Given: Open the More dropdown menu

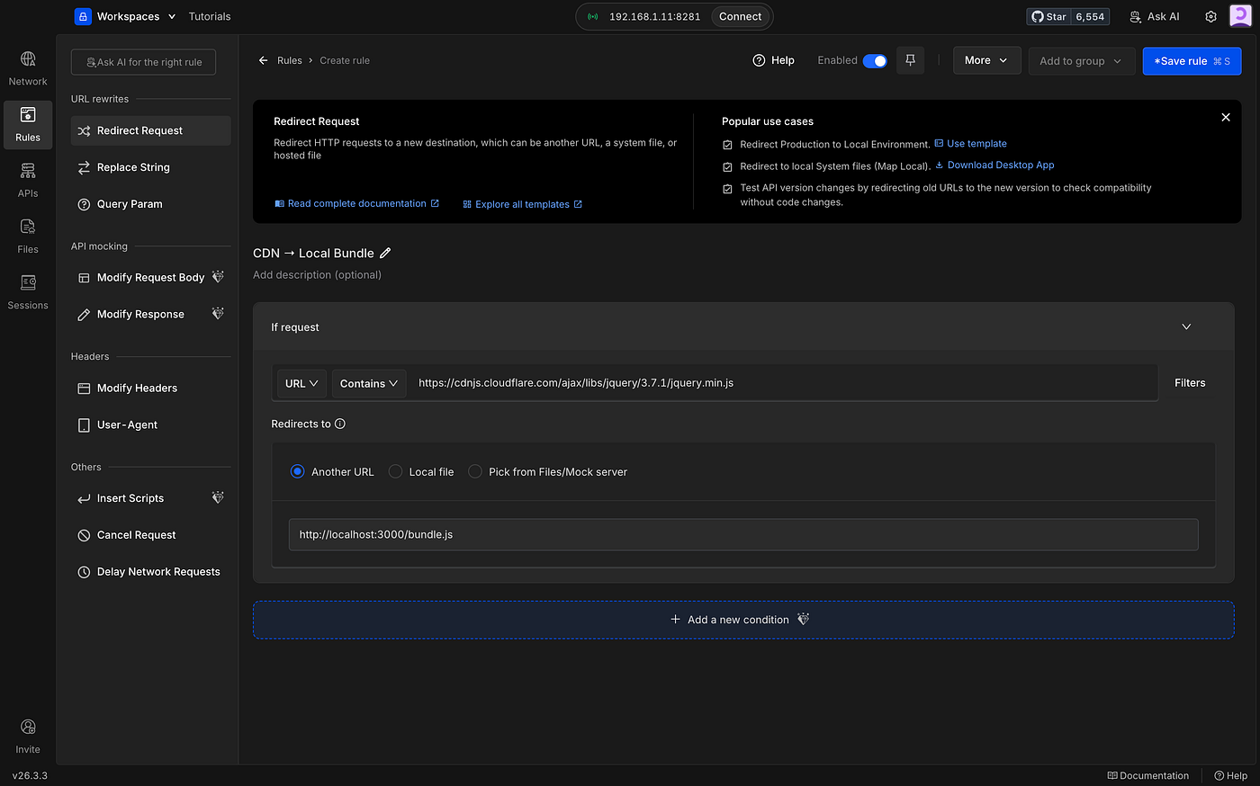Looking at the screenshot, I should pos(987,60).
